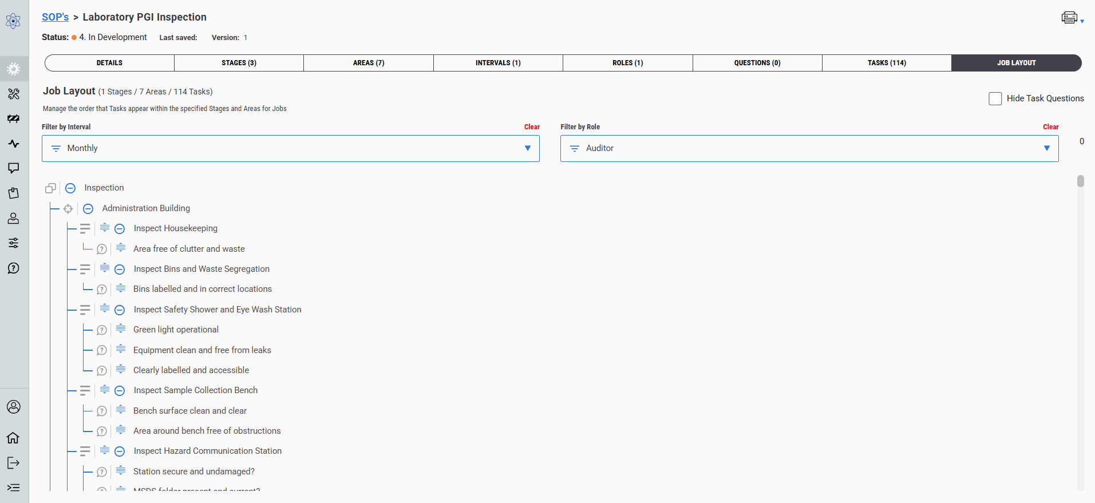Viewport: 1095px width, 503px height.
Task: Collapse the Inspect Housekeeping task
Action: tap(120, 229)
